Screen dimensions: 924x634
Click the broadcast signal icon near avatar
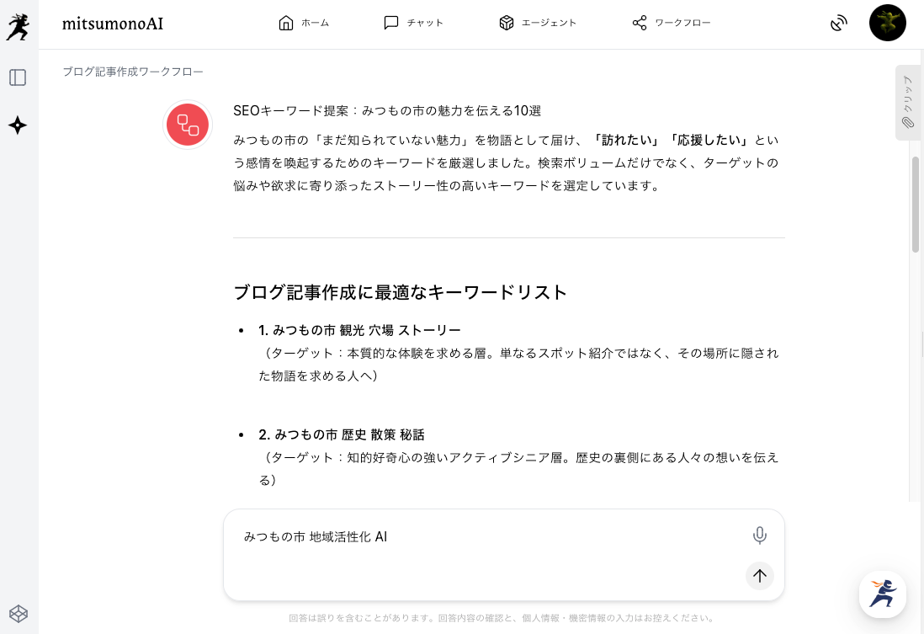point(838,23)
